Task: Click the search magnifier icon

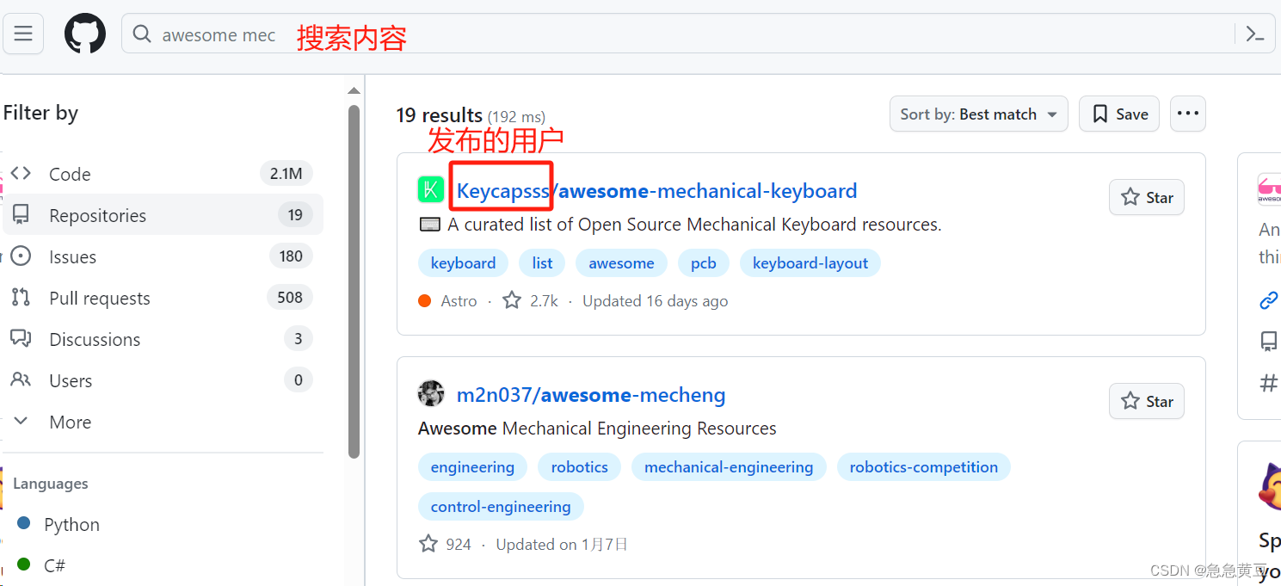Action: tap(141, 34)
